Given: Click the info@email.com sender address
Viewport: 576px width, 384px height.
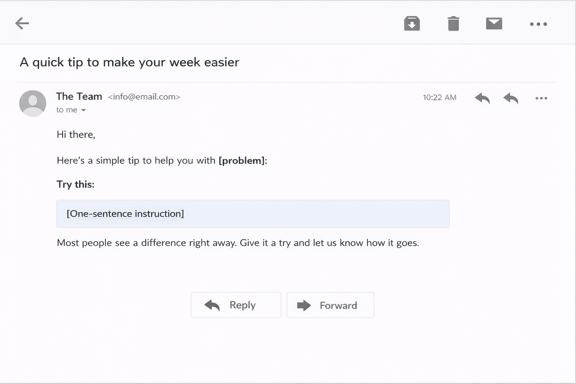Looking at the screenshot, I should pyautogui.click(x=144, y=97).
